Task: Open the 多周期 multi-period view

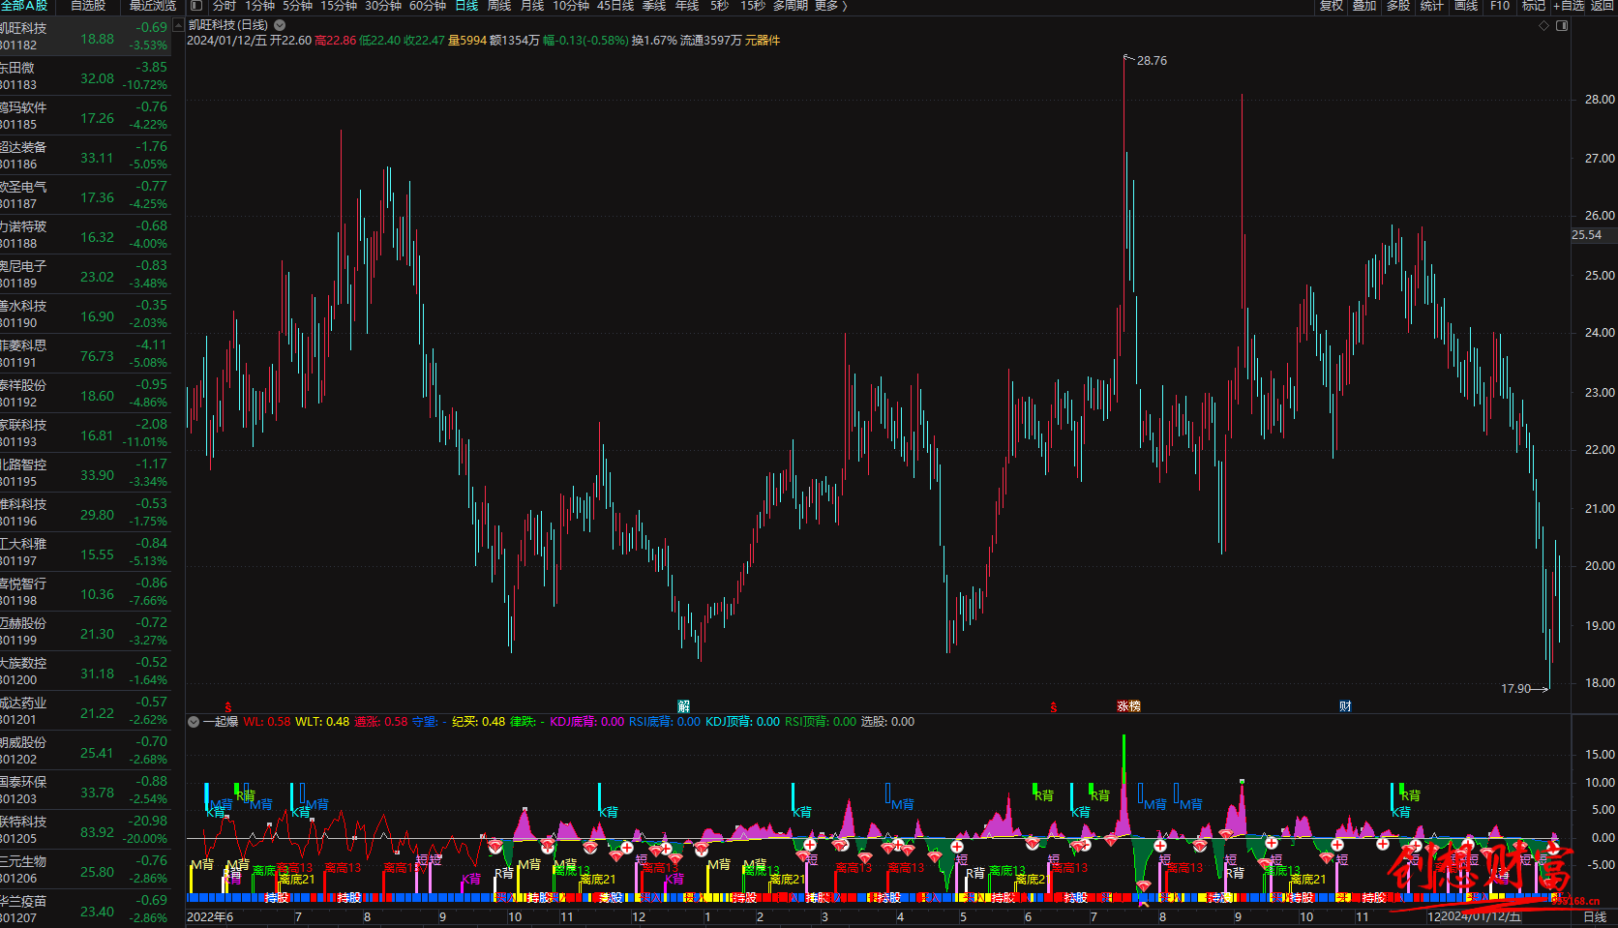Action: click(x=790, y=6)
